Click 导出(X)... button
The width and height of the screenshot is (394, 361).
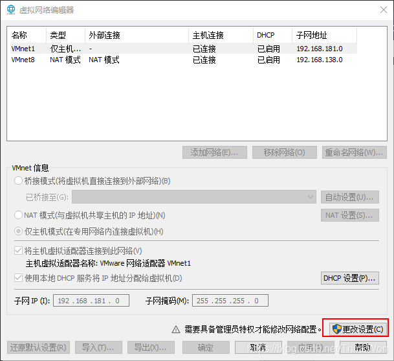[151, 347]
